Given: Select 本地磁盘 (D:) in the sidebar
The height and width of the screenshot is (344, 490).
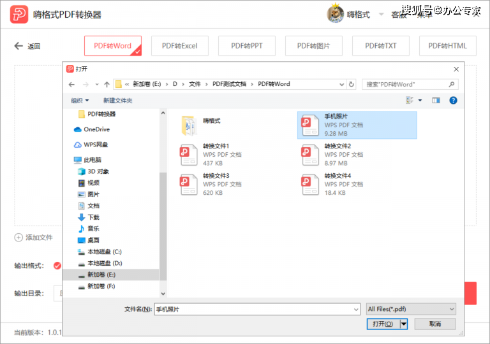Looking at the screenshot, I should (100, 263).
